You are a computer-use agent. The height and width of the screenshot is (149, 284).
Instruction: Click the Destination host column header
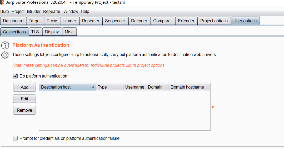(x=68, y=87)
